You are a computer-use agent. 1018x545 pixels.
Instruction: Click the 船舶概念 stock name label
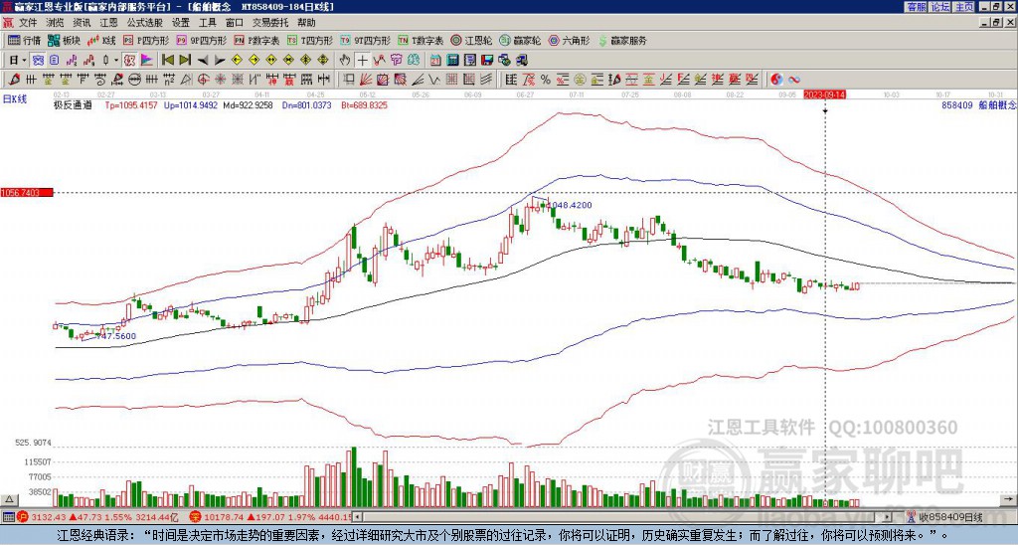pos(997,104)
